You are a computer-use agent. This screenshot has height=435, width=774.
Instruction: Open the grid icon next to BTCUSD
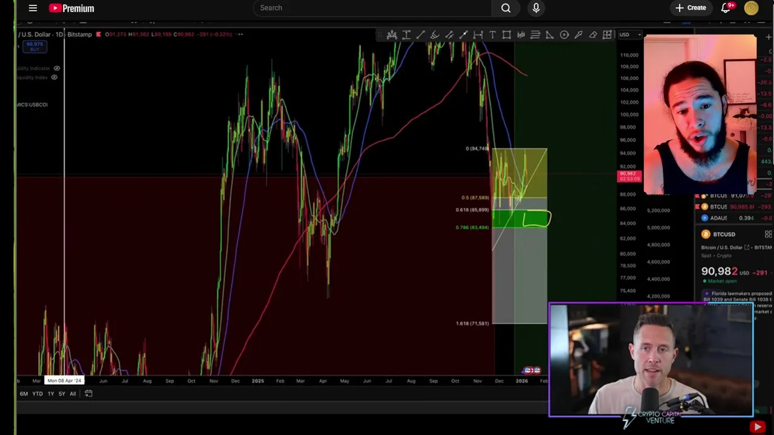pyautogui.click(x=768, y=234)
